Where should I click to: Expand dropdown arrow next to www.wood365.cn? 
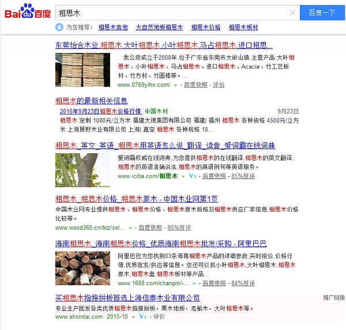click(131, 228)
